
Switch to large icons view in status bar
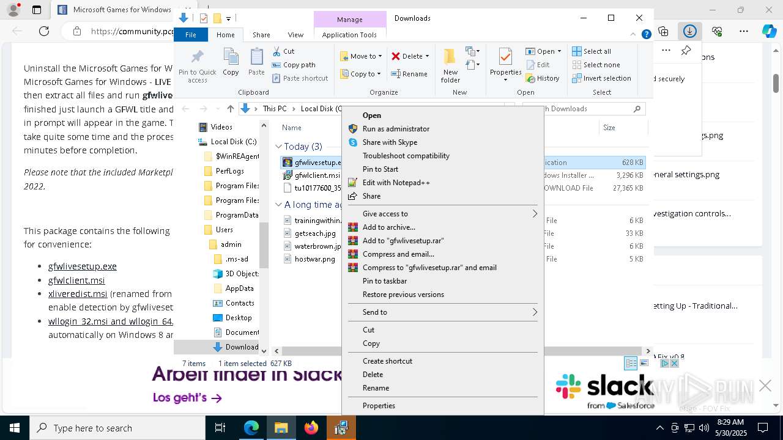coord(644,363)
